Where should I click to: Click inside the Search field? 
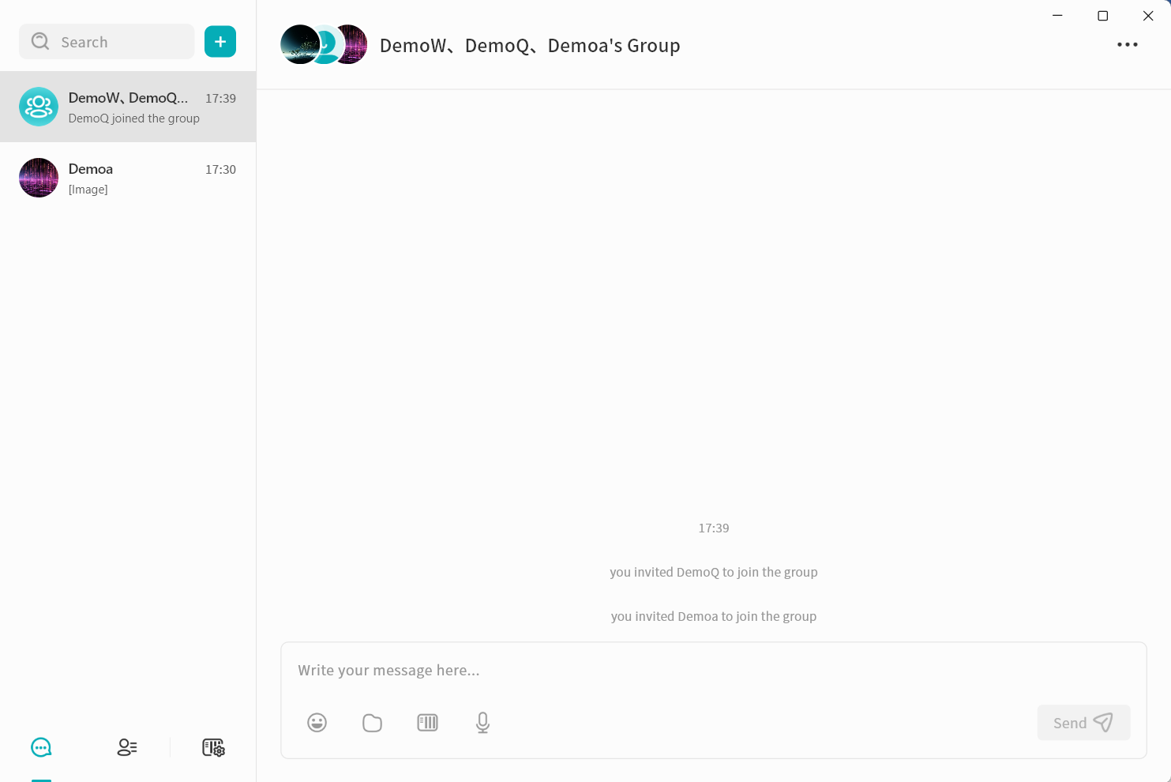tap(118, 42)
